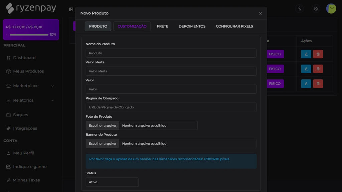
Task: Switch to the Customização tab
Action: 132,26
